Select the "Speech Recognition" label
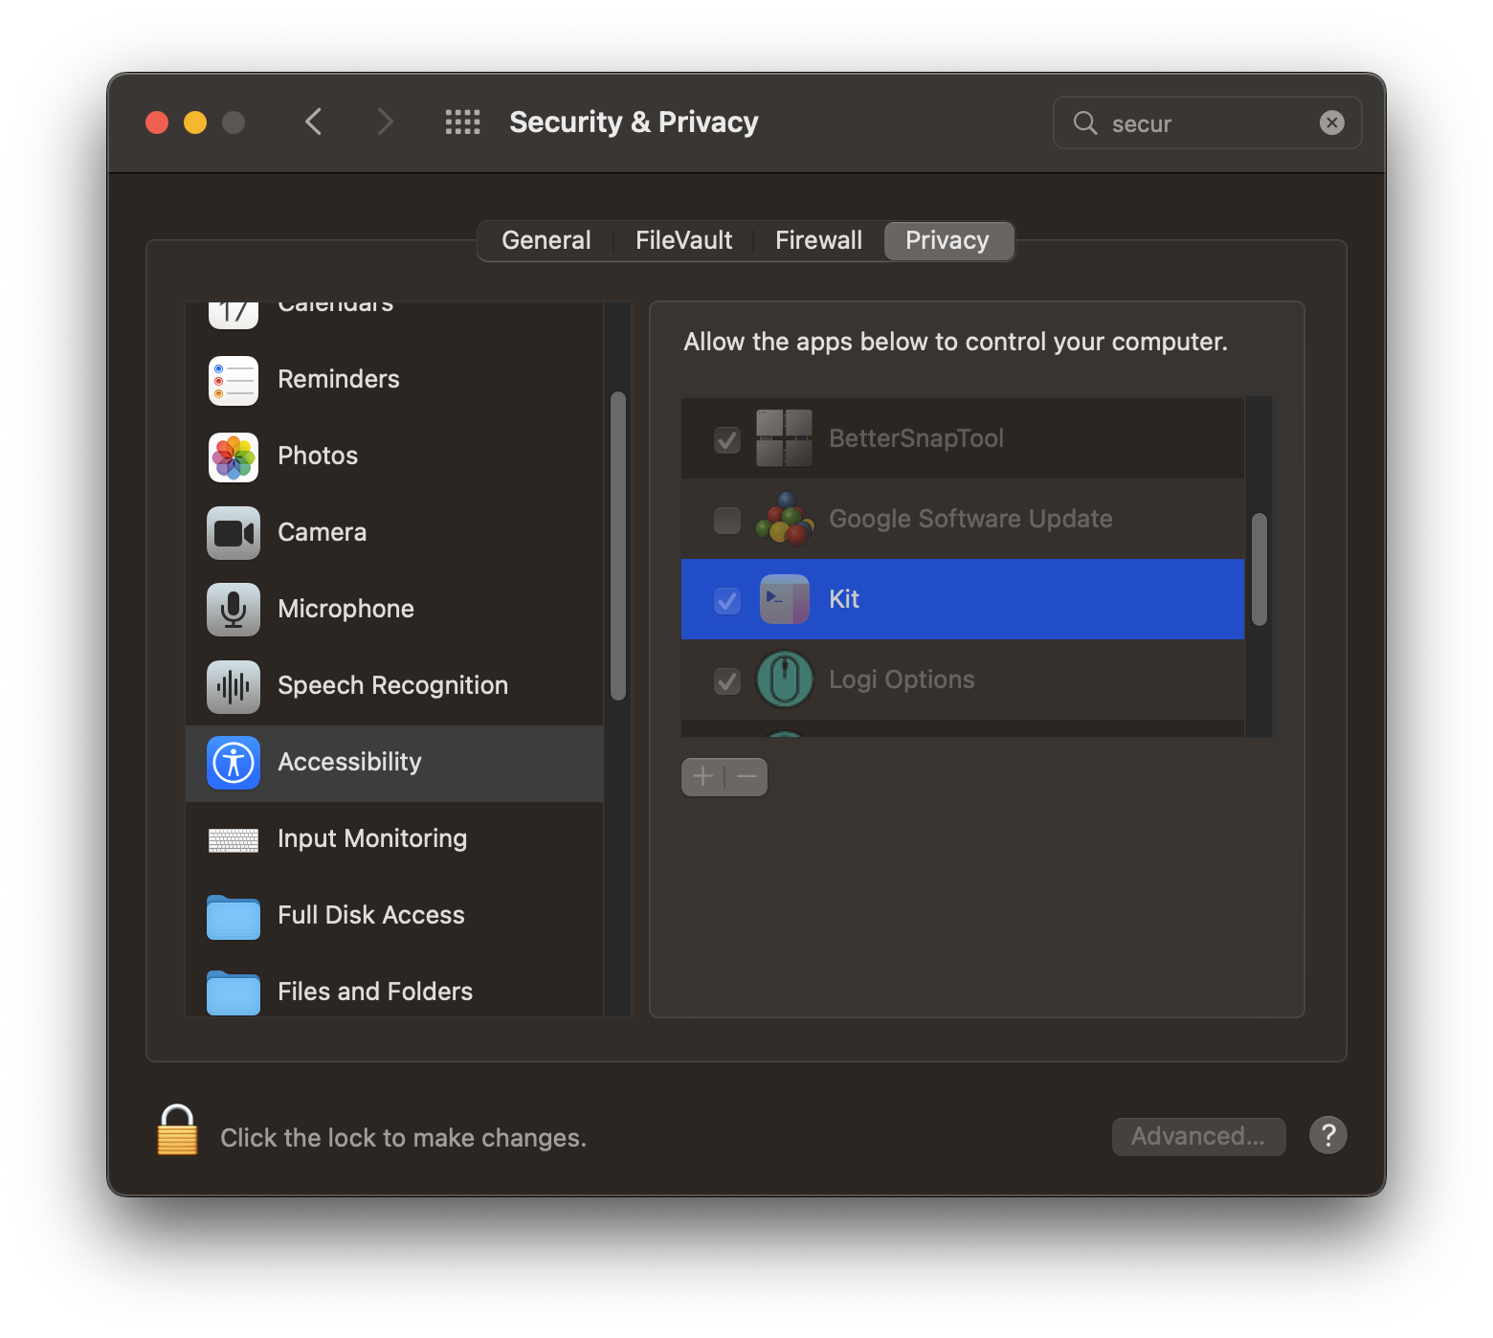 coord(392,685)
